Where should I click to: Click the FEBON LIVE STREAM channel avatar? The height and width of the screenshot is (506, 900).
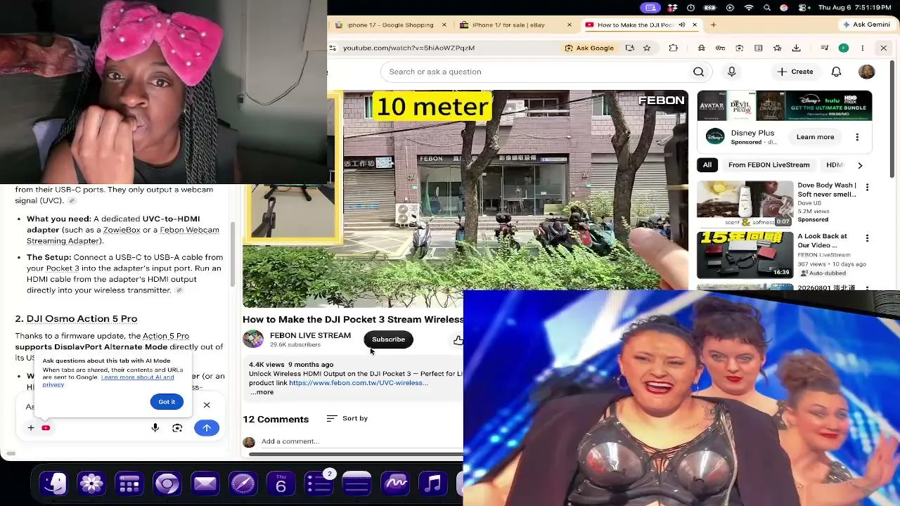coord(253,339)
